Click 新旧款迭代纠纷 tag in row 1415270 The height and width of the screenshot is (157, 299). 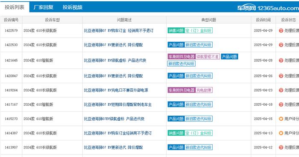(x=198, y=119)
